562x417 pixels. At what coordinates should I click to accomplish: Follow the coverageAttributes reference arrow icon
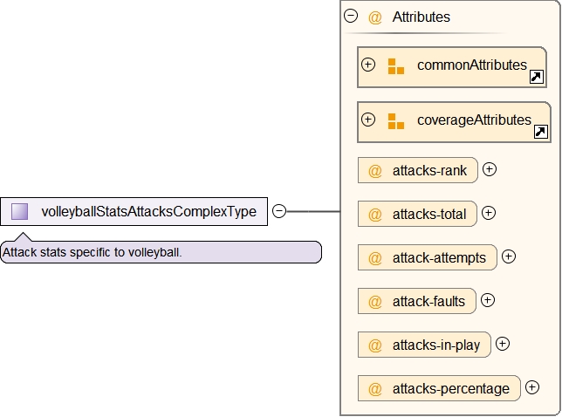coord(540,133)
